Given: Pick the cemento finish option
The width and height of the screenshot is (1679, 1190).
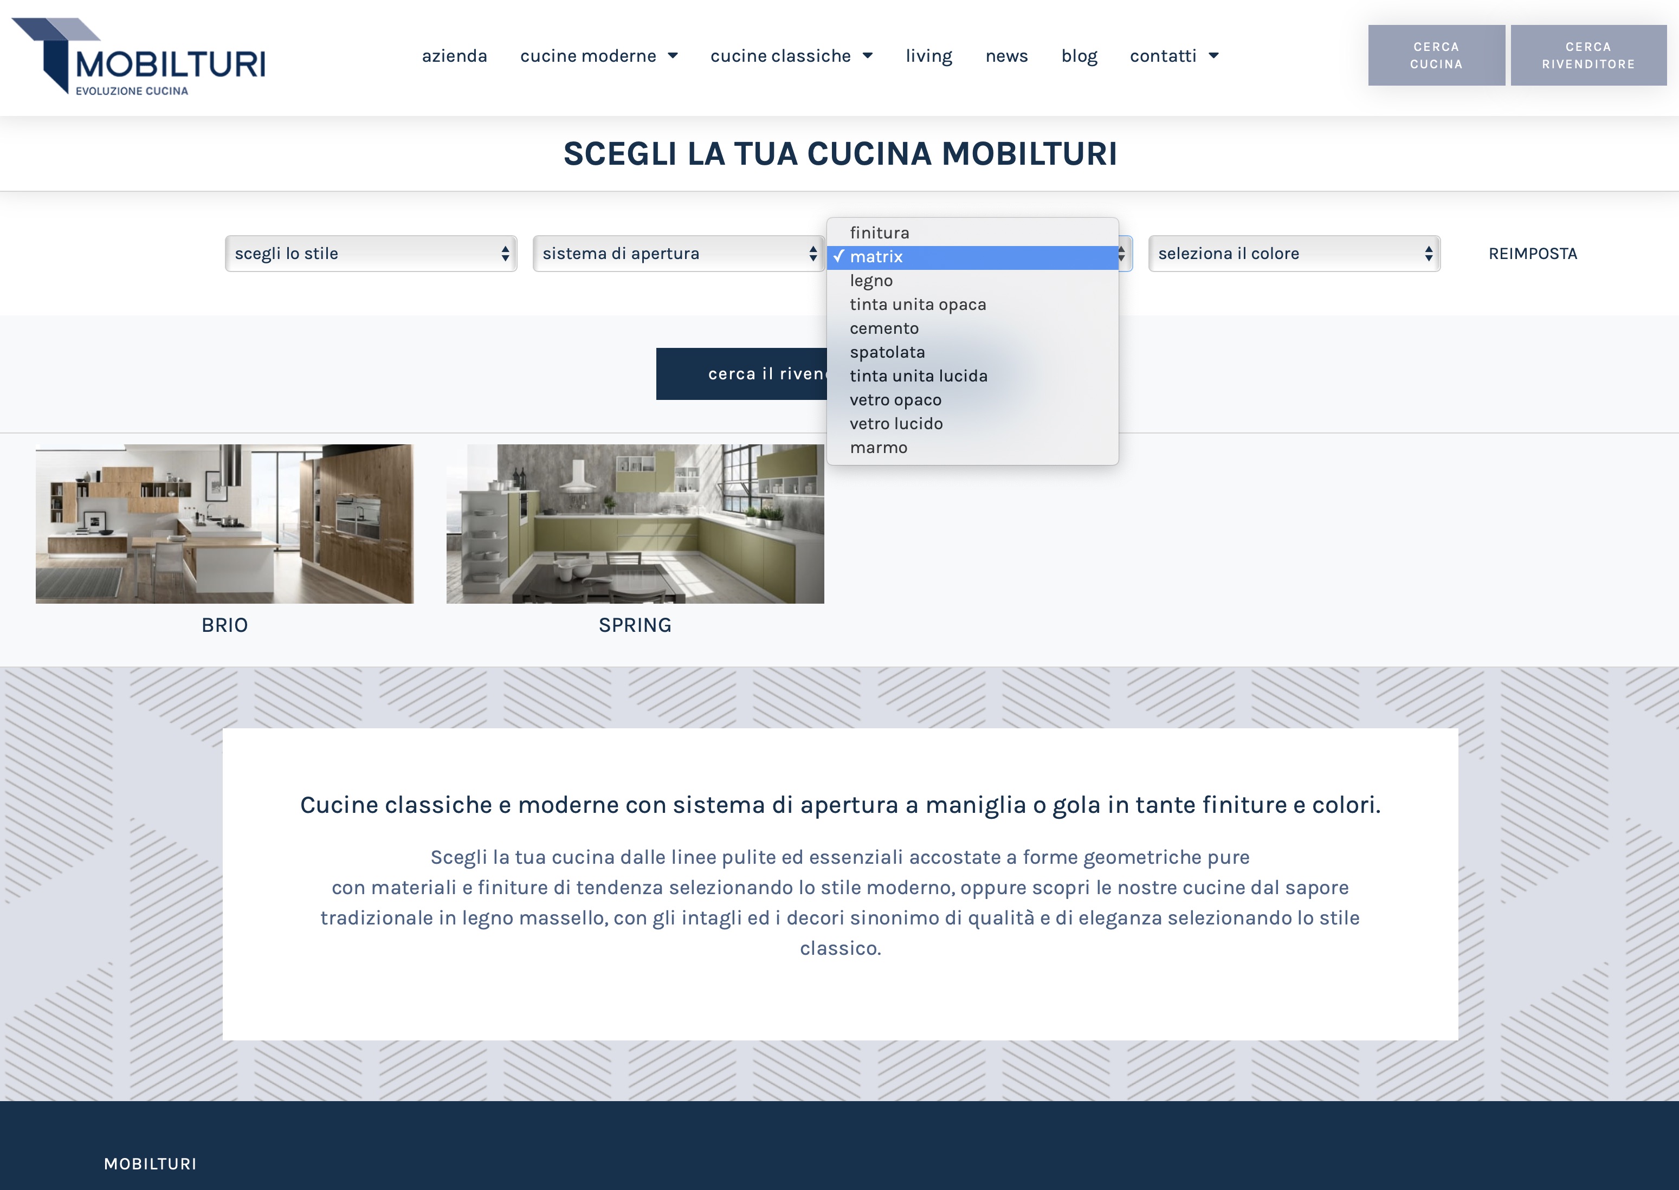Looking at the screenshot, I should (884, 328).
